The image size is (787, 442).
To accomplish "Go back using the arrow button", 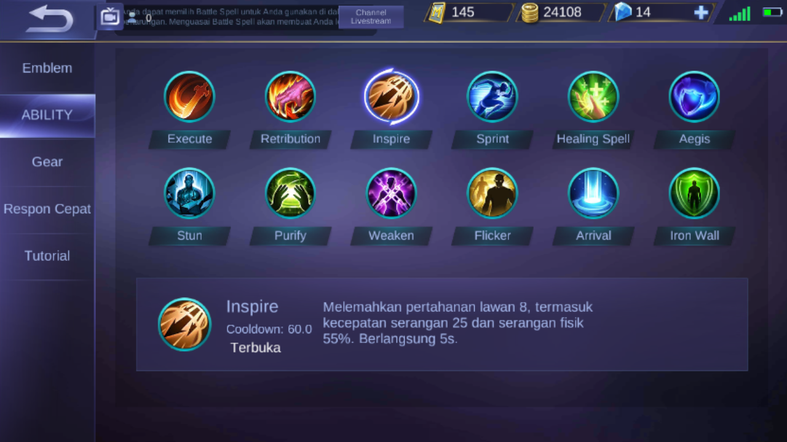I will point(50,18).
